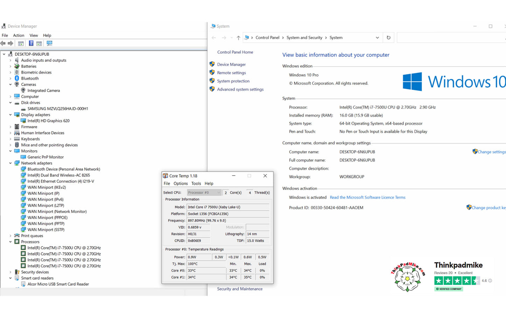Click the Scan for hardware changes icon
Image resolution: width=506 pixels, height=318 pixels.
click(x=49, y=43)
